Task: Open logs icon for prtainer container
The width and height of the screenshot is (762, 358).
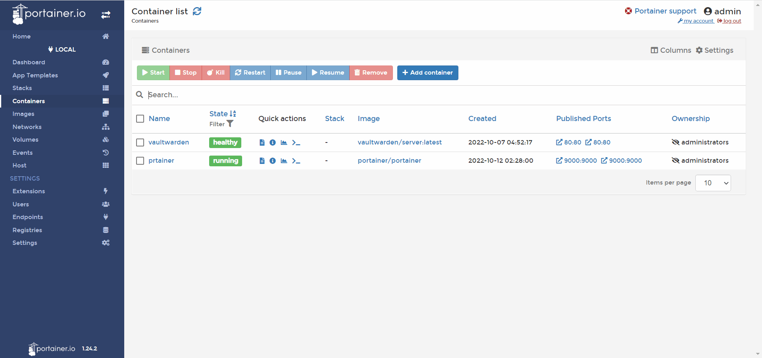Action: (262, 161)
